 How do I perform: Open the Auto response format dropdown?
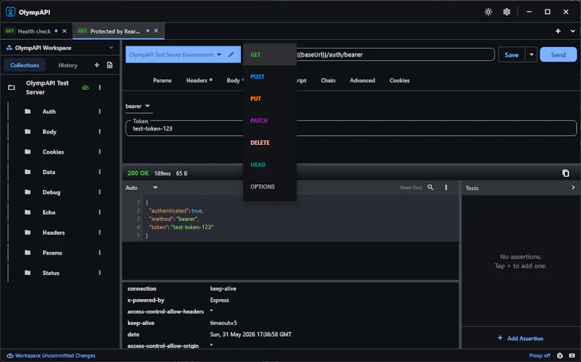tap(142, 188)
